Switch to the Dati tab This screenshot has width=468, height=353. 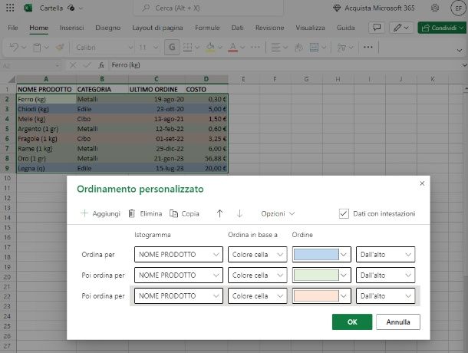click(237, 28)
